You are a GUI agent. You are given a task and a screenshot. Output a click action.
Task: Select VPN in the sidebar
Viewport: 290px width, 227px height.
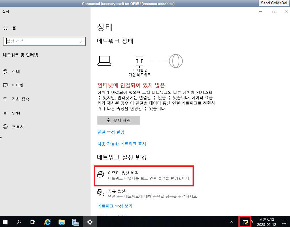16,113
